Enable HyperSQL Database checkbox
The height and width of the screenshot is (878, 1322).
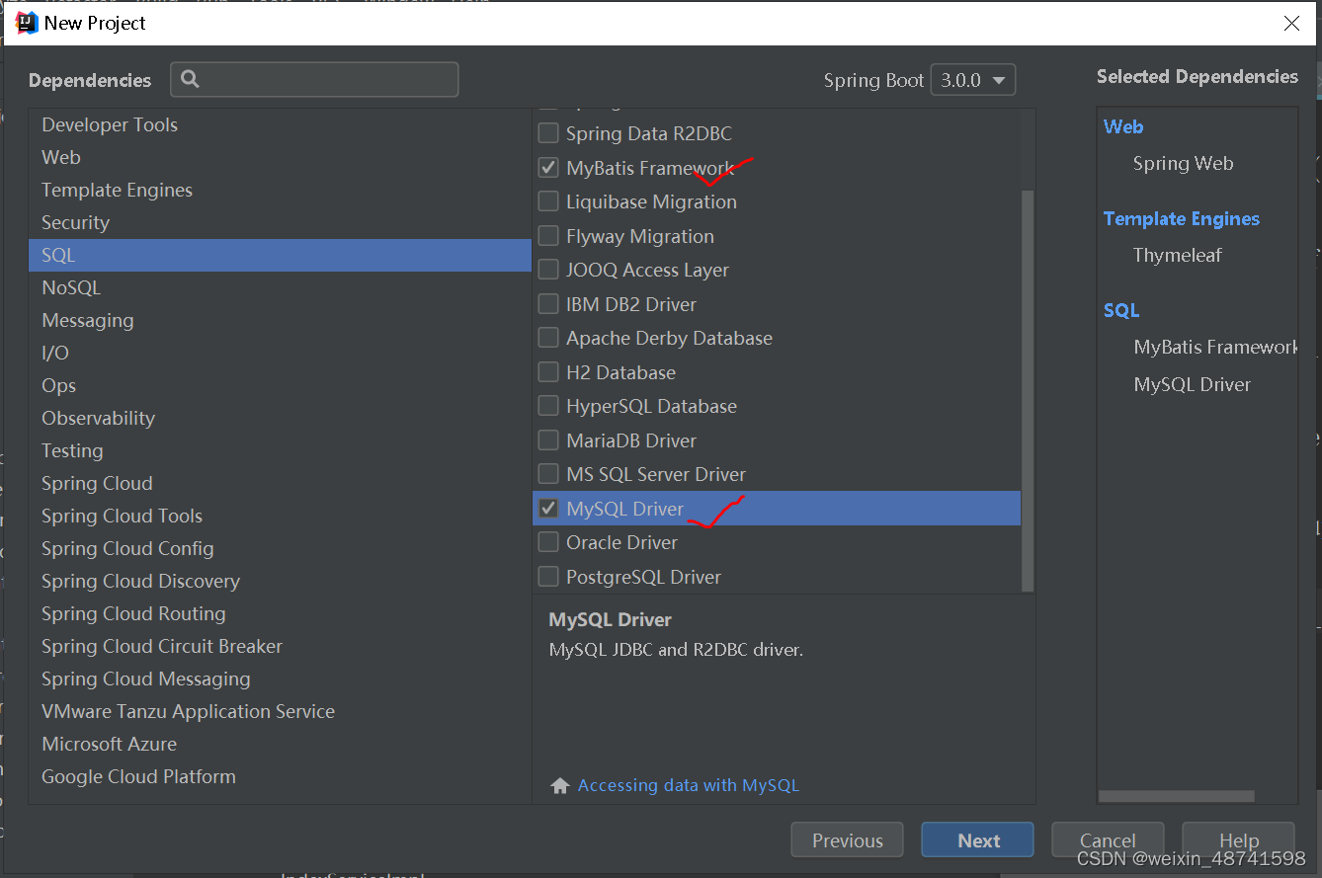click(548, 406)
